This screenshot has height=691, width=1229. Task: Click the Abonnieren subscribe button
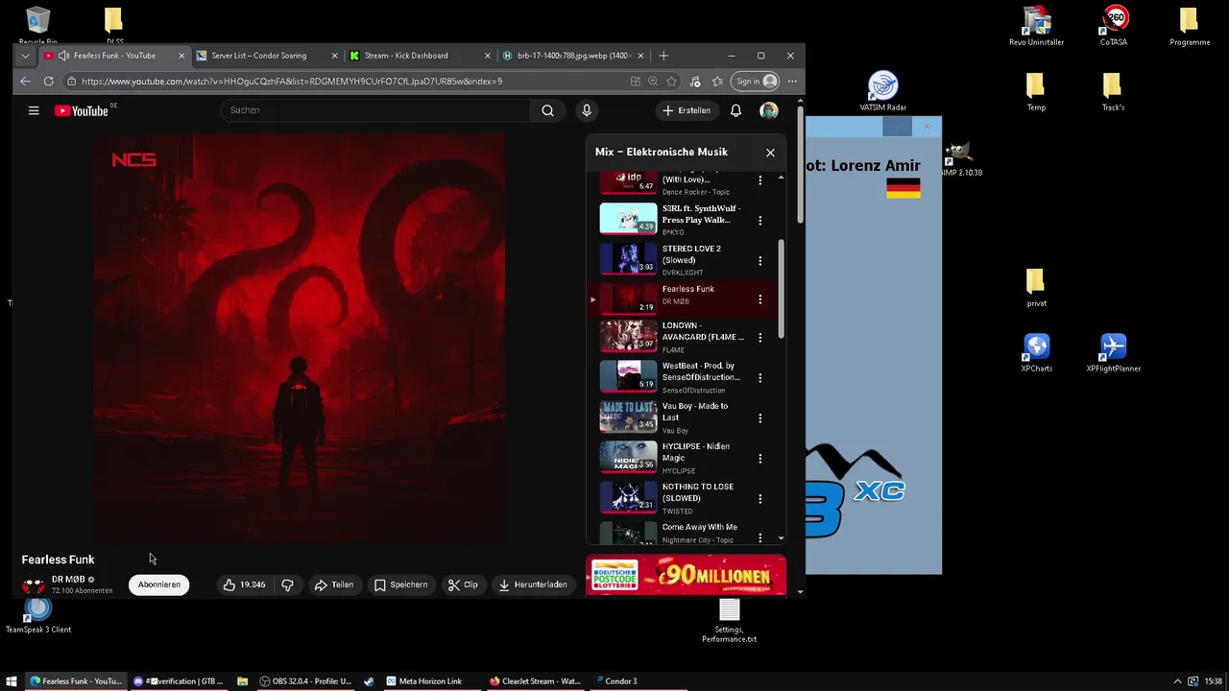(158, 584)
